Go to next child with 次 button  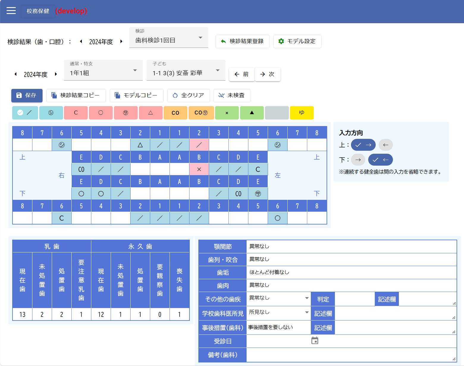267,74
